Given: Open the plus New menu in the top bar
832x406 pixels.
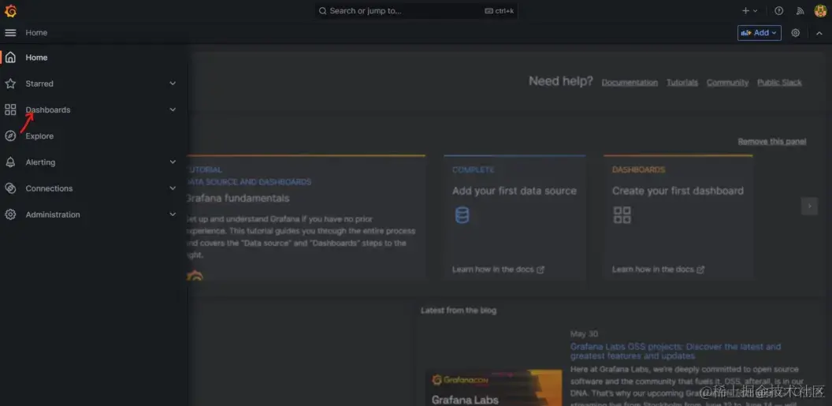Looking at the screenshot, I should (750, 10).
